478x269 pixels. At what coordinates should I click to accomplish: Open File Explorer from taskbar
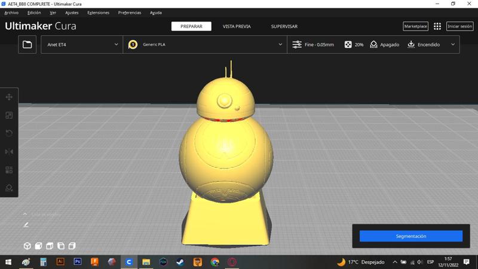point(146,262)
